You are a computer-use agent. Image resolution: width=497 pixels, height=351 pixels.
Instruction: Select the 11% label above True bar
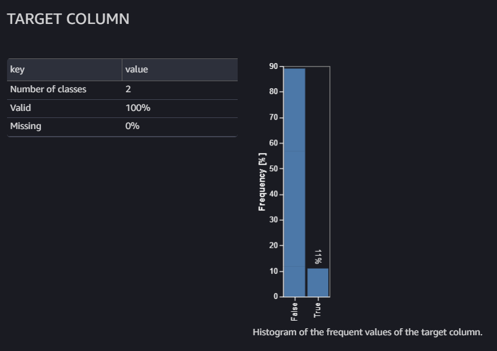(318, 257)
